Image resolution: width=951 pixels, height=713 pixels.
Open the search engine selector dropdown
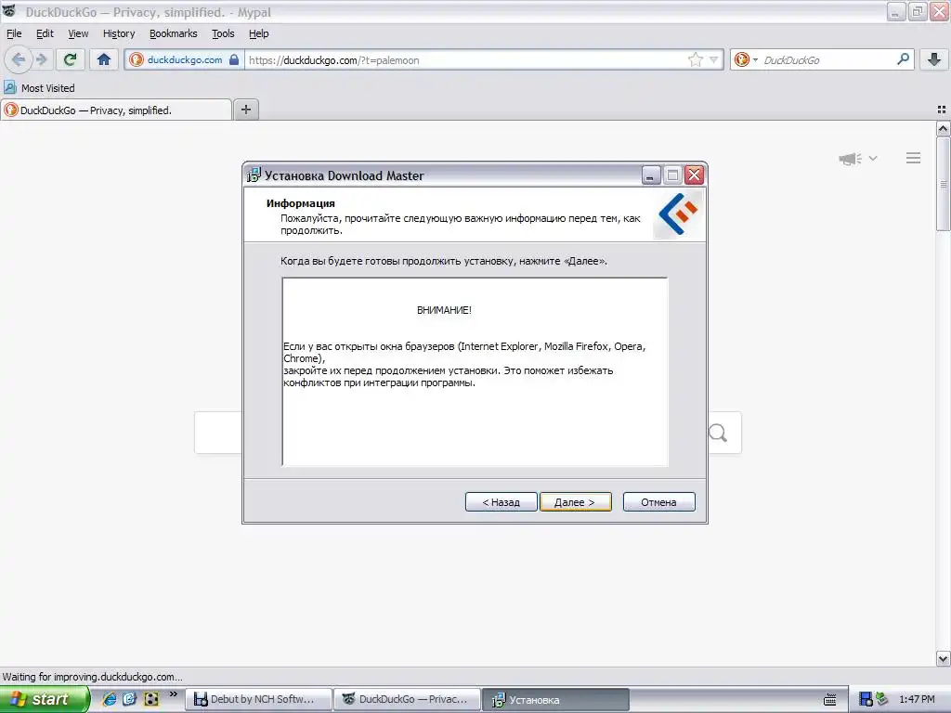(746, 59)
